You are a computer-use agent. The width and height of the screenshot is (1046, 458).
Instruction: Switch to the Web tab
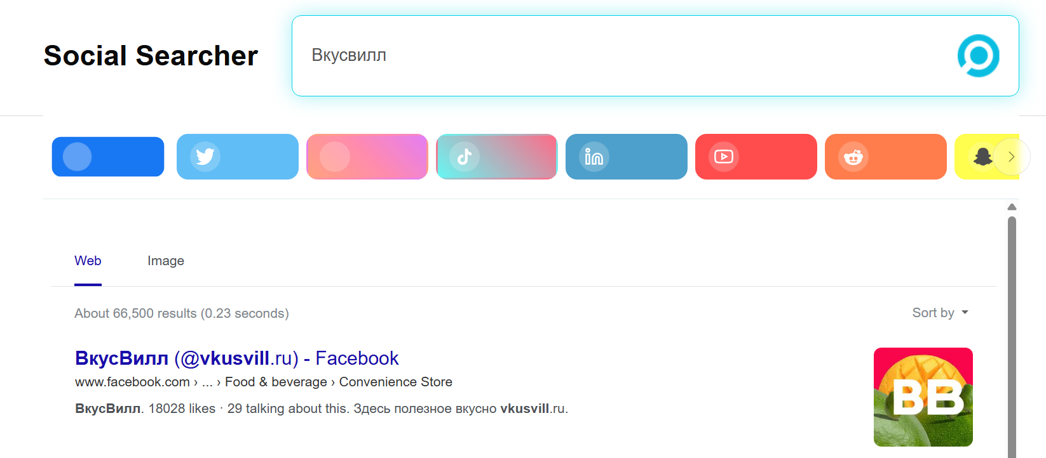pos(88,261)
